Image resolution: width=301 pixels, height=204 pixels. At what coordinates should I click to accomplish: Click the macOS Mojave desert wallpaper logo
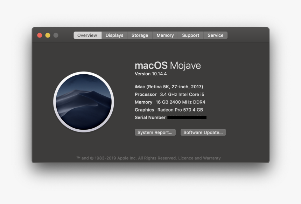coord(84,102)
